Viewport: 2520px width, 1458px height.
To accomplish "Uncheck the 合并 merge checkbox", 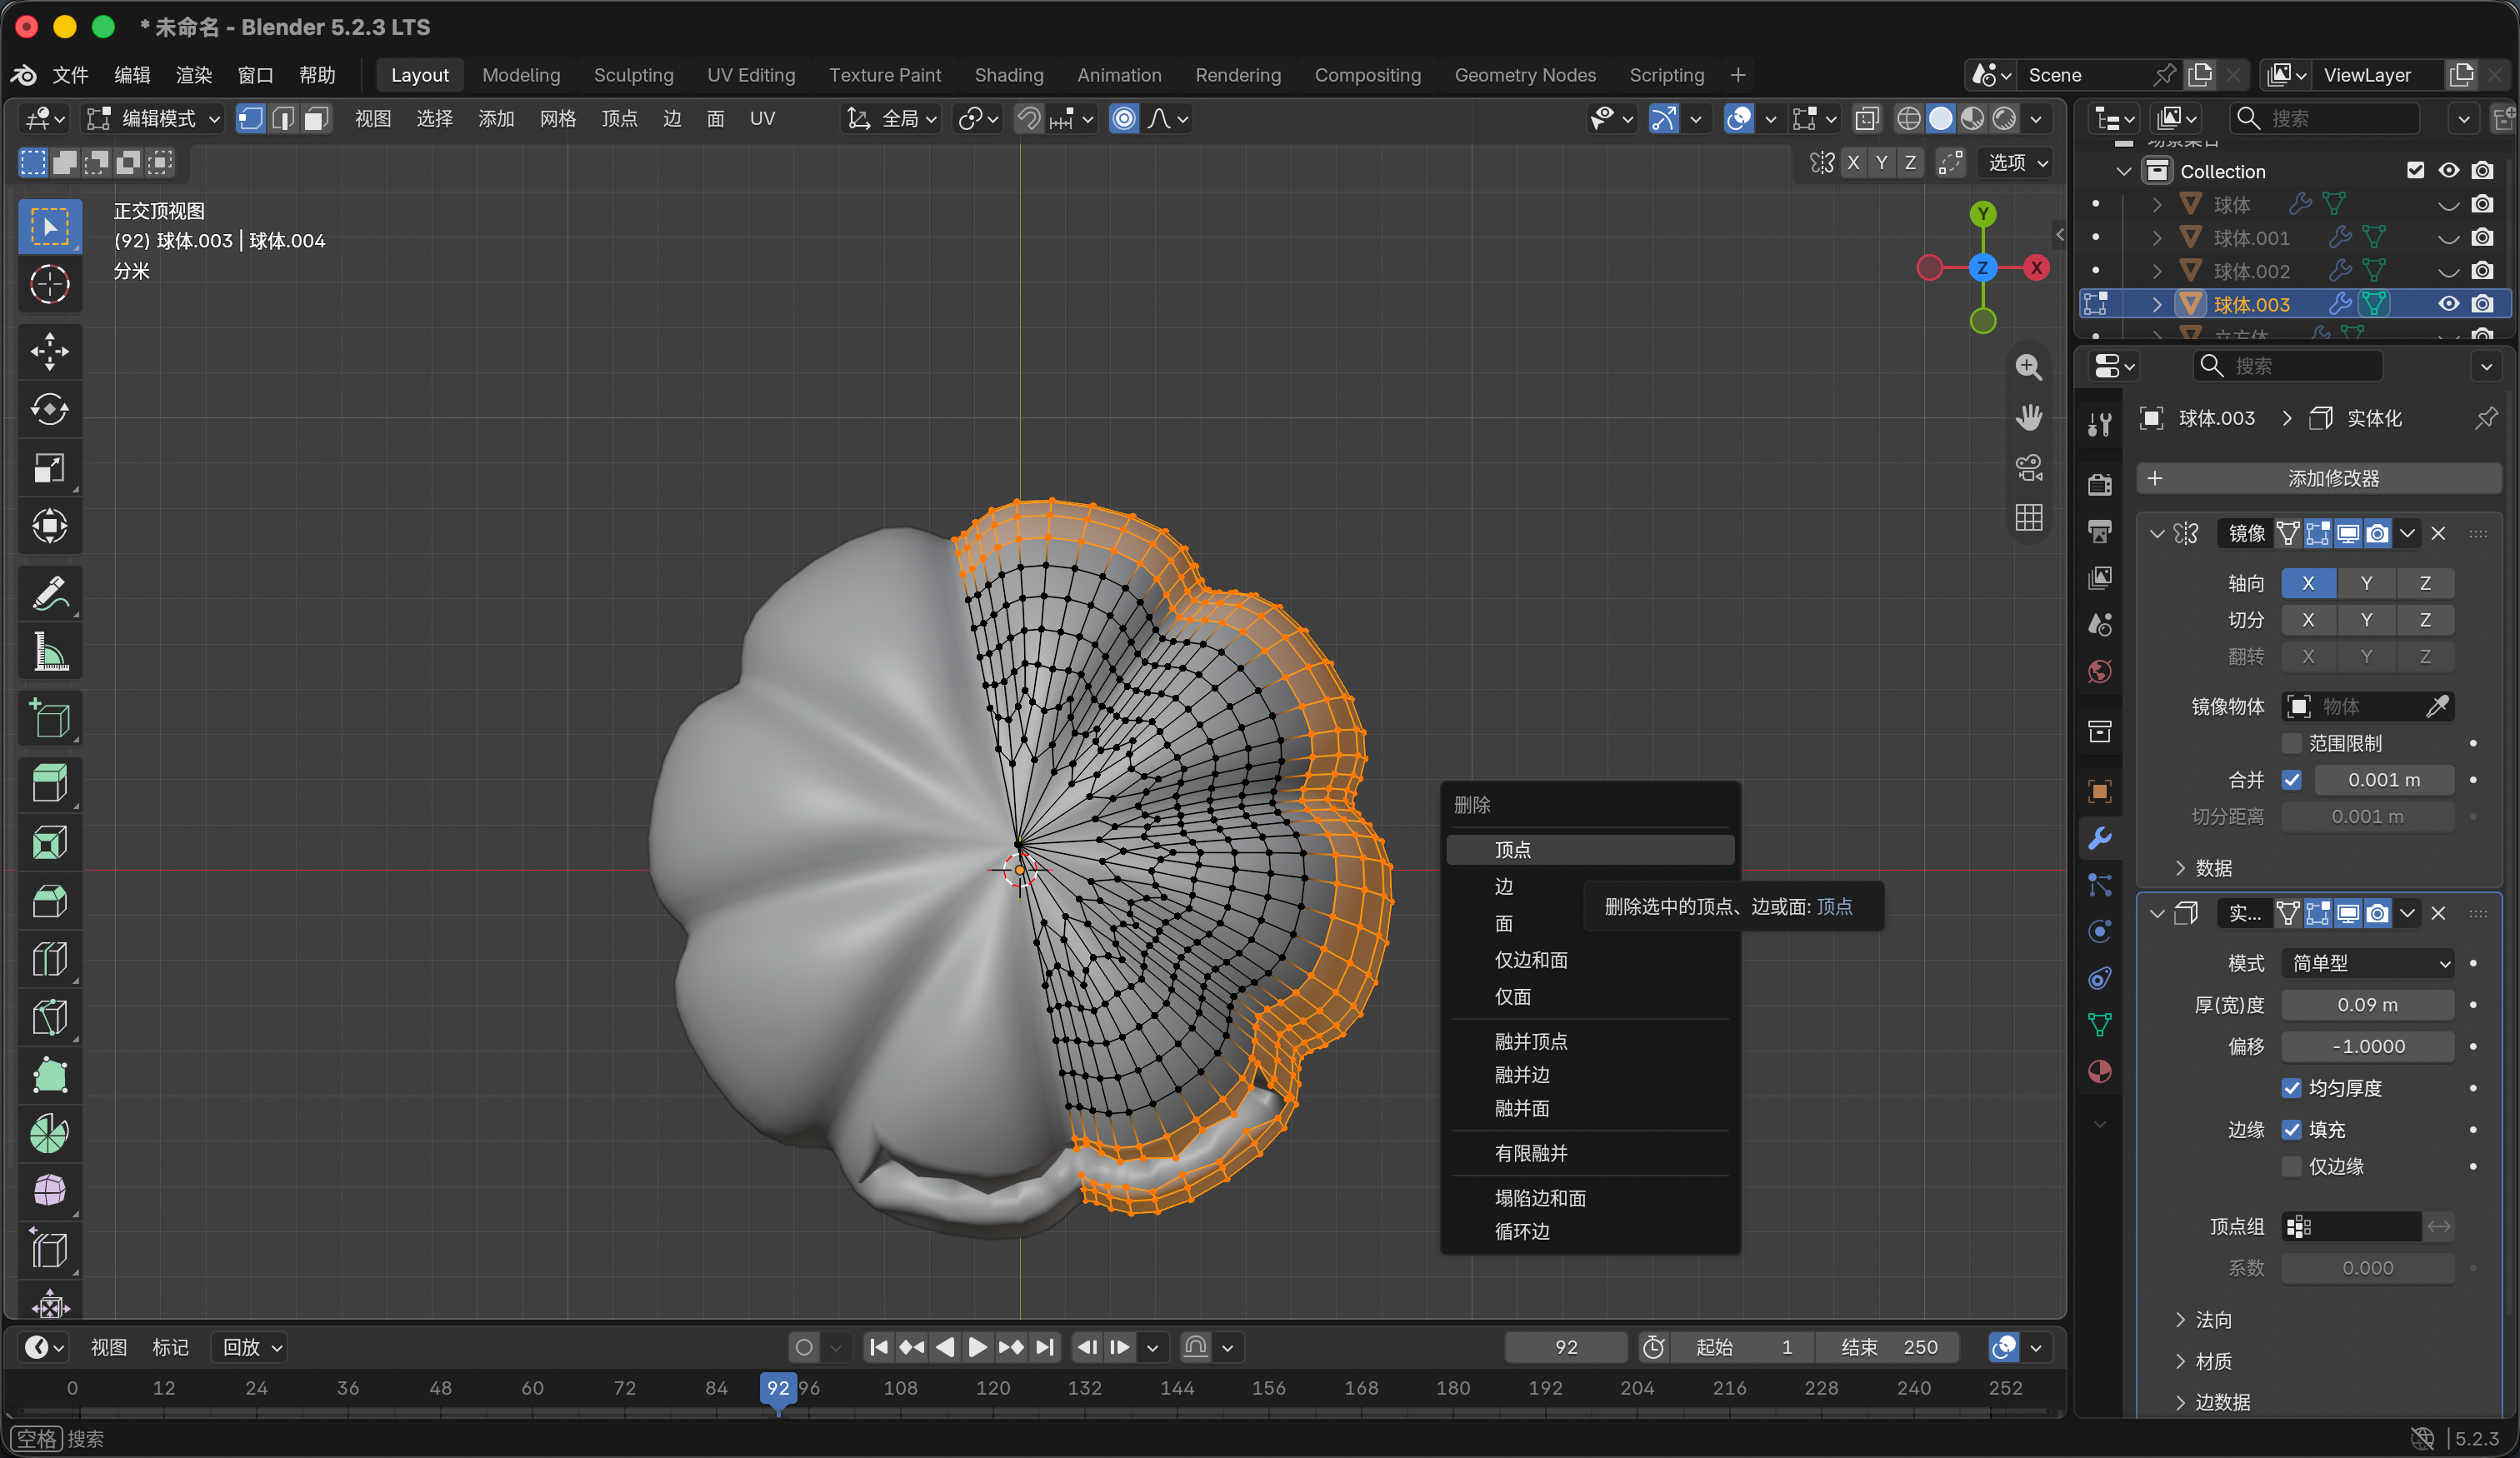I will click(x=2292, y=780).
